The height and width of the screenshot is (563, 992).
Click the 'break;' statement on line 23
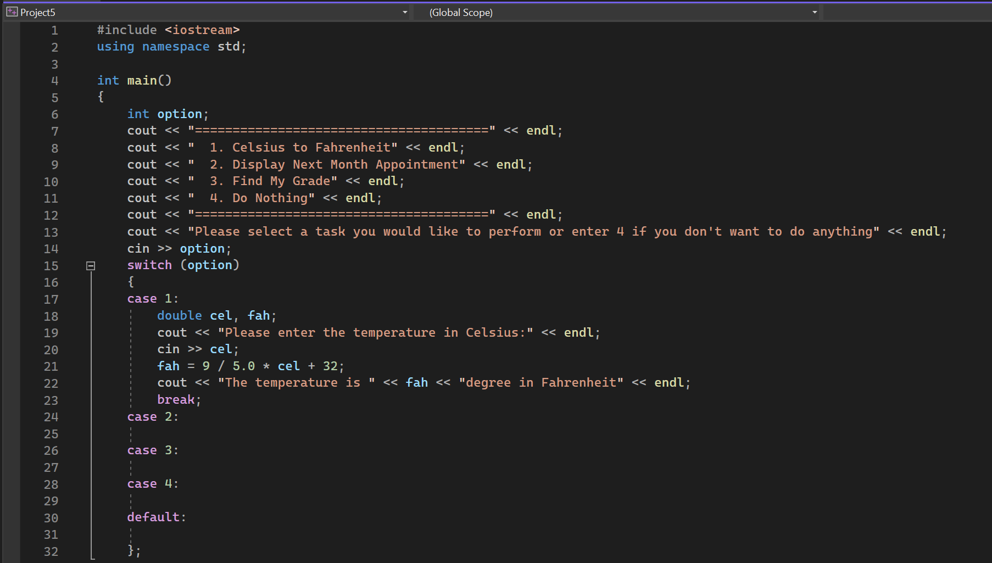(179, 400)
